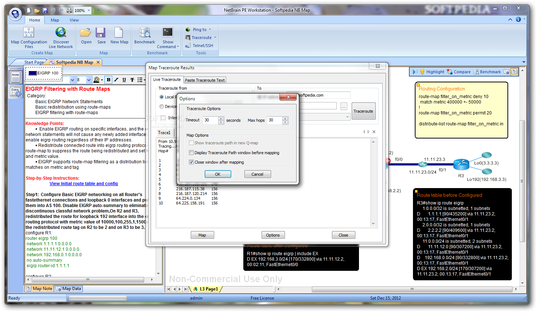Open the font color dropdown in note editor
The image size is (537, 312).
(x=102, y=80)
